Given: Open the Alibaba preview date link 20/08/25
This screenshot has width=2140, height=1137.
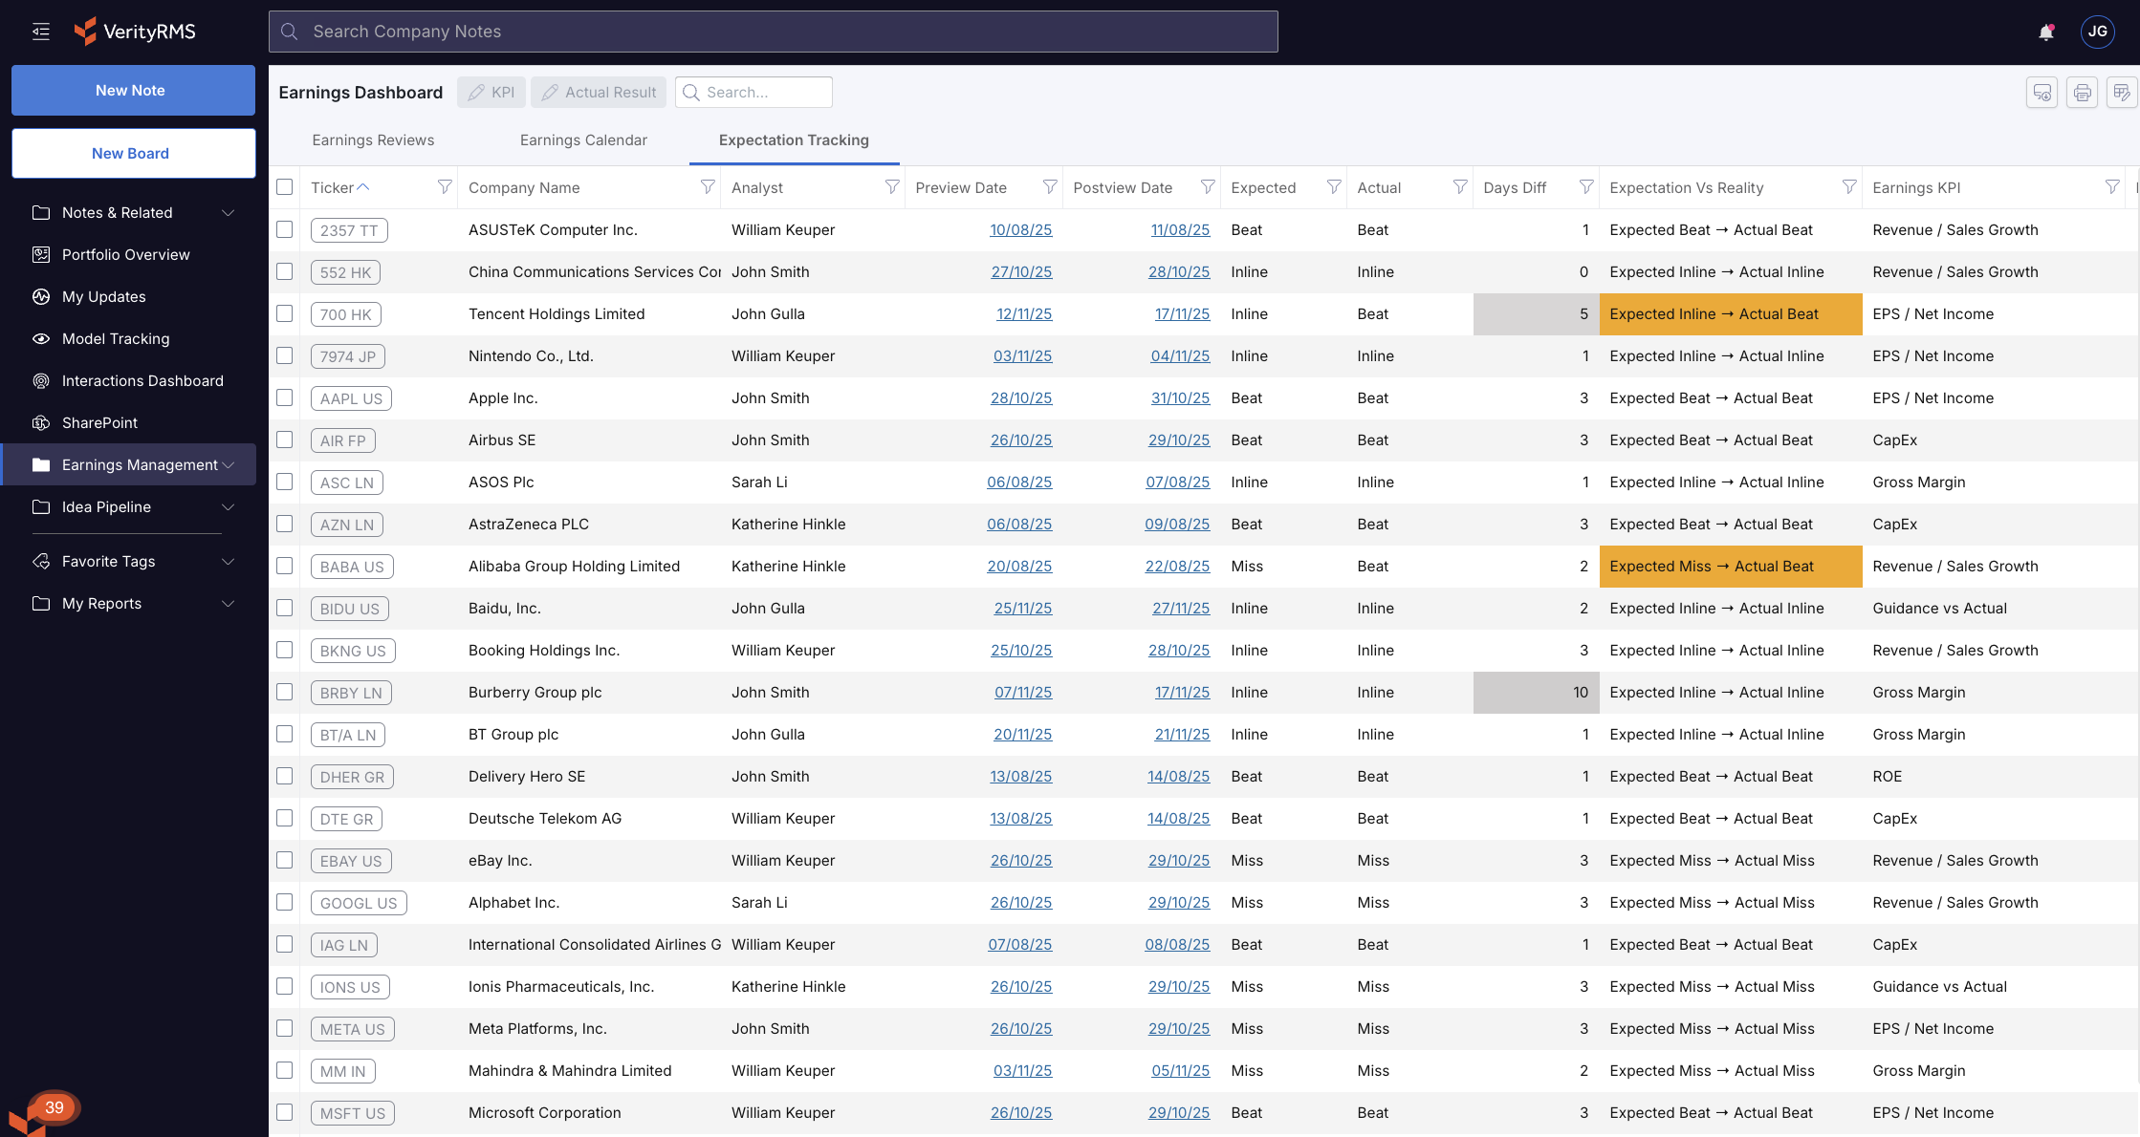Looking at the screenshot, I should [1019, 567].
